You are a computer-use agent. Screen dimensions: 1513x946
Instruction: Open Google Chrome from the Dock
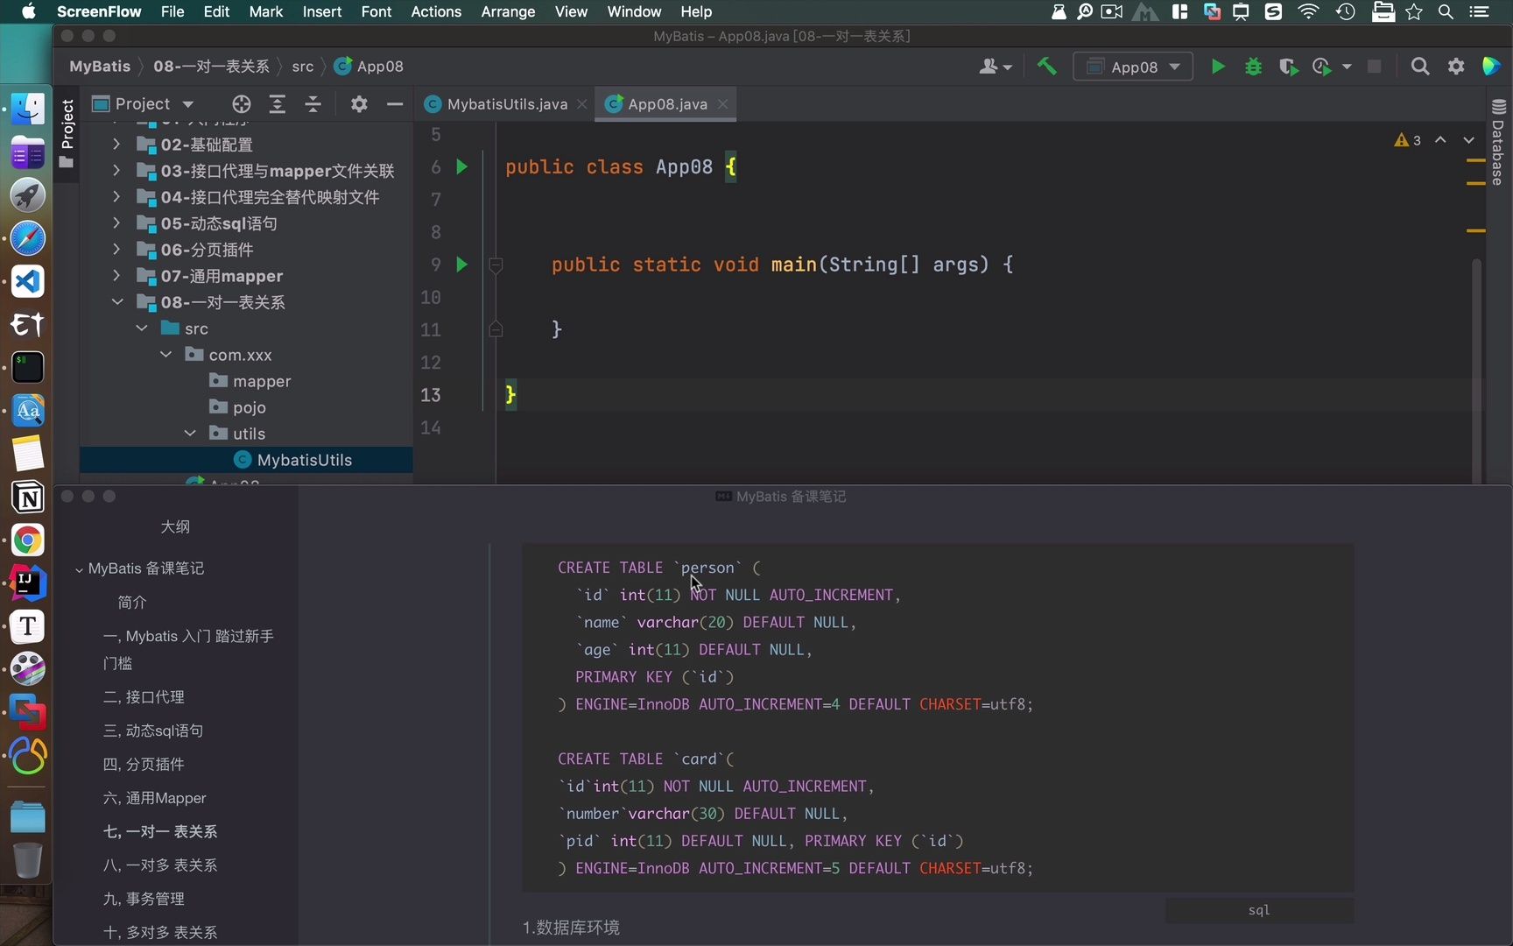(x=27, y=540)
